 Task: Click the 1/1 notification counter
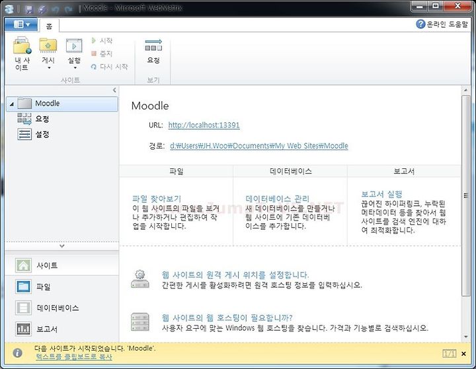click(450, 354)
